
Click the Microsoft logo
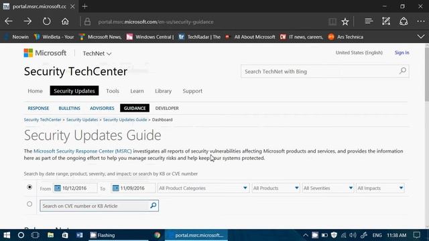(x=45, y=53)
